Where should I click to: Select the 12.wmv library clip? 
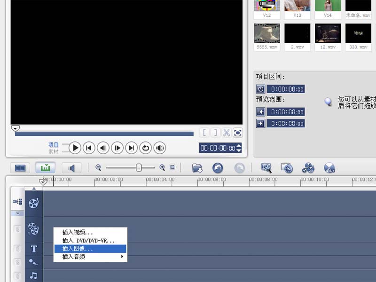tap(328, 37)
